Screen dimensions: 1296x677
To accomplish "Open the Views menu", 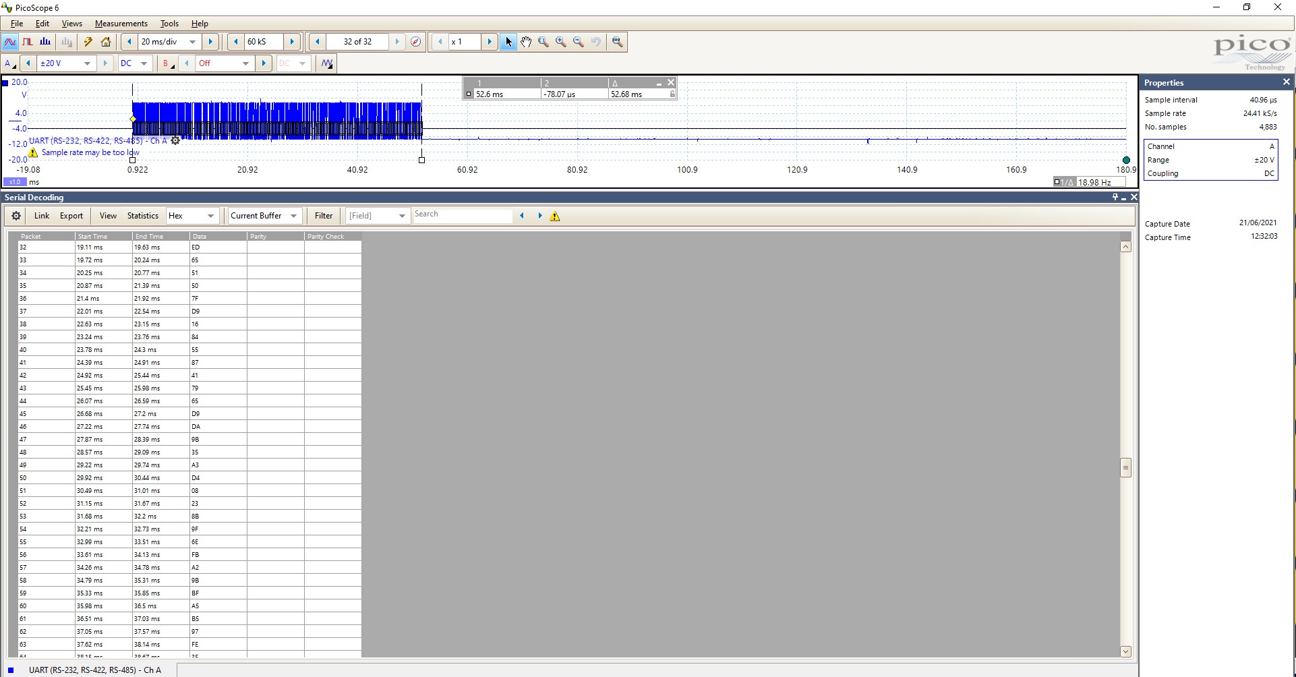I will pyautogui.click(x=71, y=24).
